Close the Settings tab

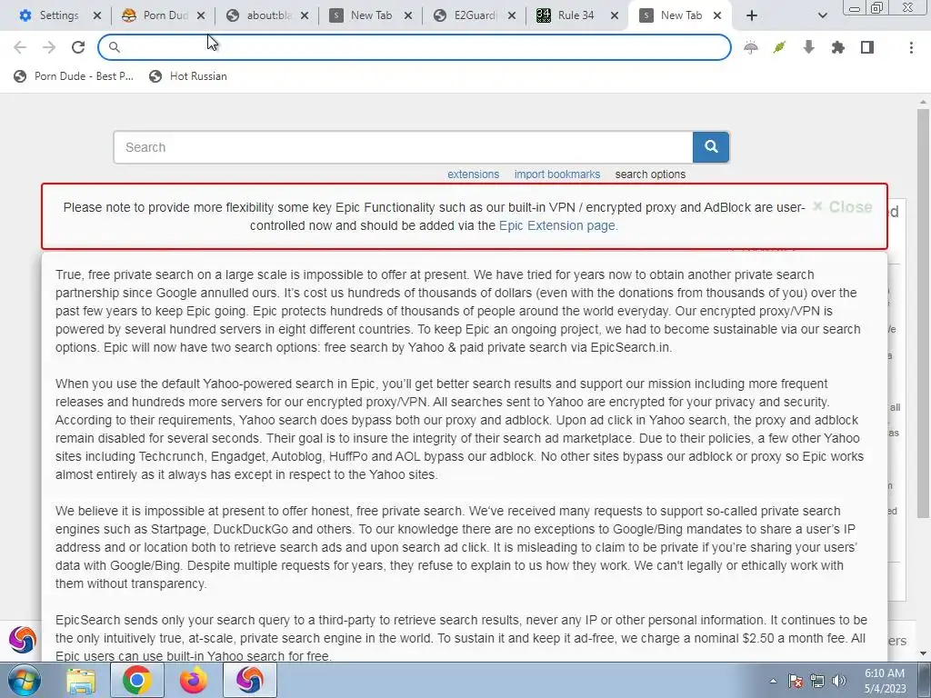pyautogui.click(x=96, y=15)
